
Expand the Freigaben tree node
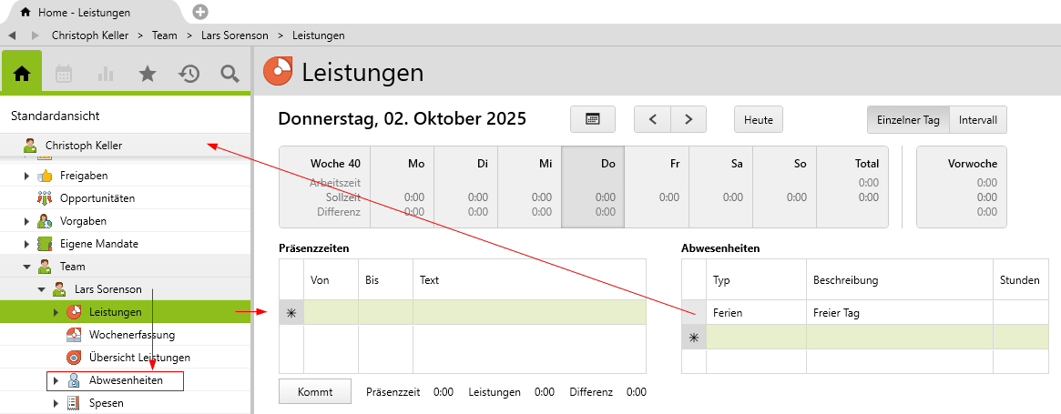coord(26,176)
